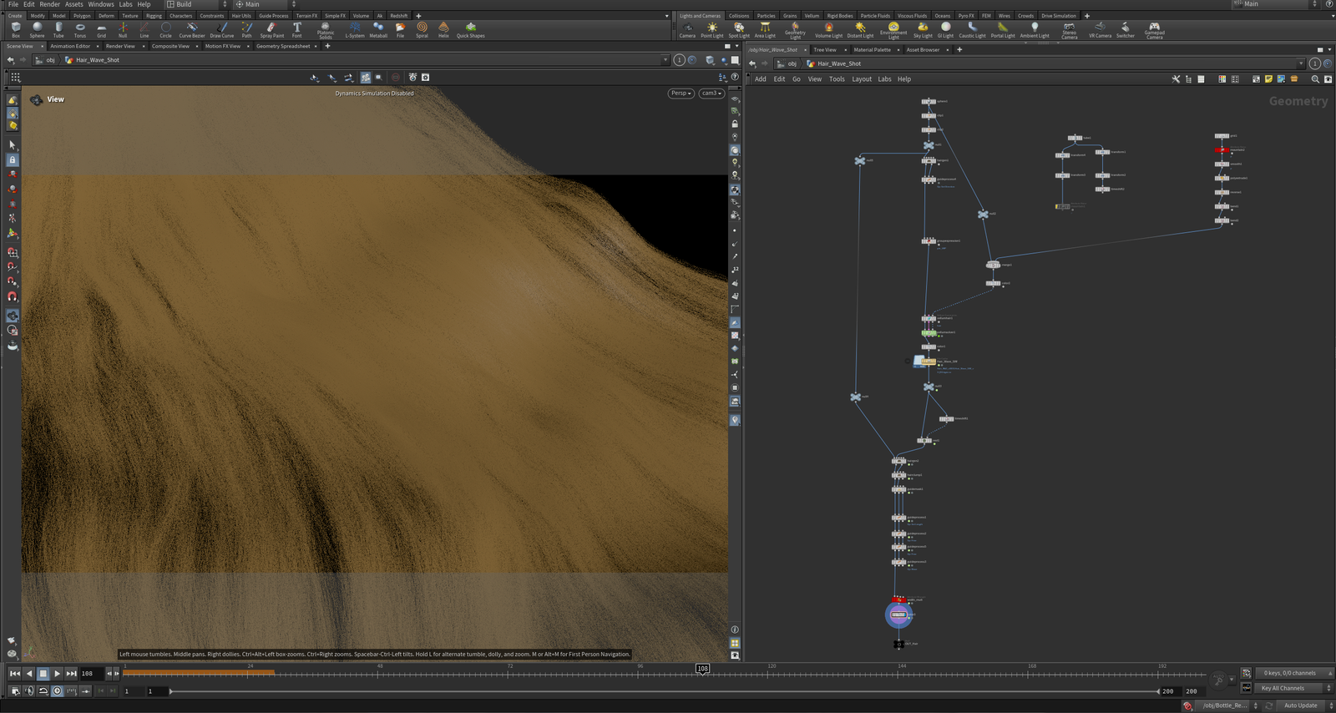Open the Assets menu
The image size is (1336, 713).
tap(74, 4)
